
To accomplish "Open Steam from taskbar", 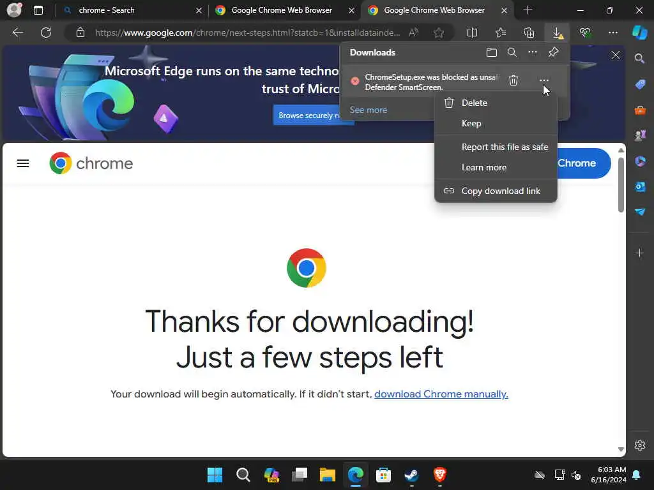I will pyautogui.click(x=411, y=475).
